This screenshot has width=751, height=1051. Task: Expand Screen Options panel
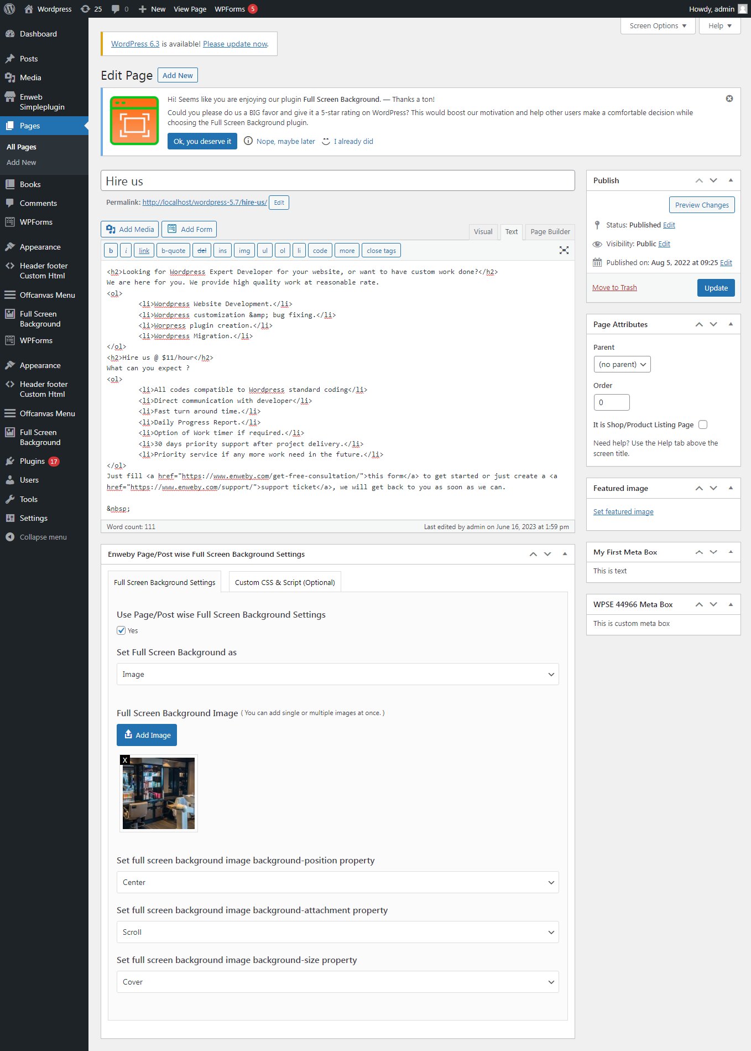click(x=658, y=25)
